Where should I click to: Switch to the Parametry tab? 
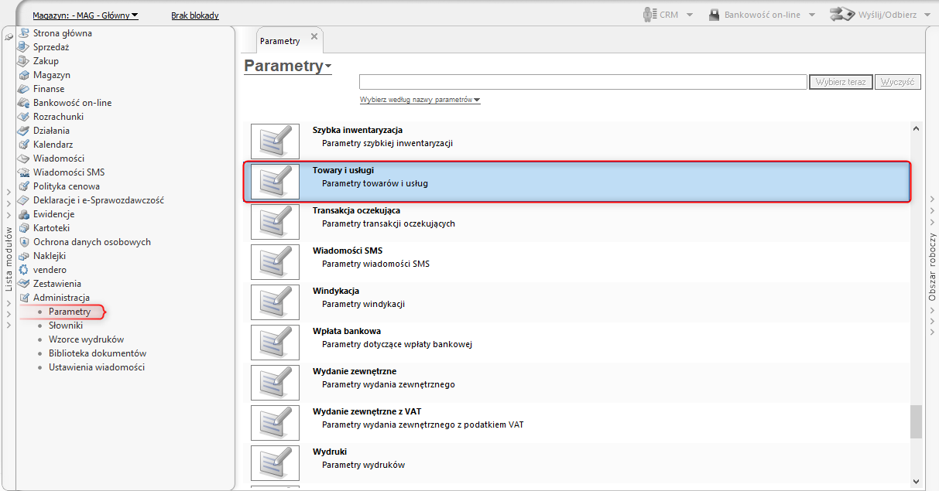pos(280,41)
